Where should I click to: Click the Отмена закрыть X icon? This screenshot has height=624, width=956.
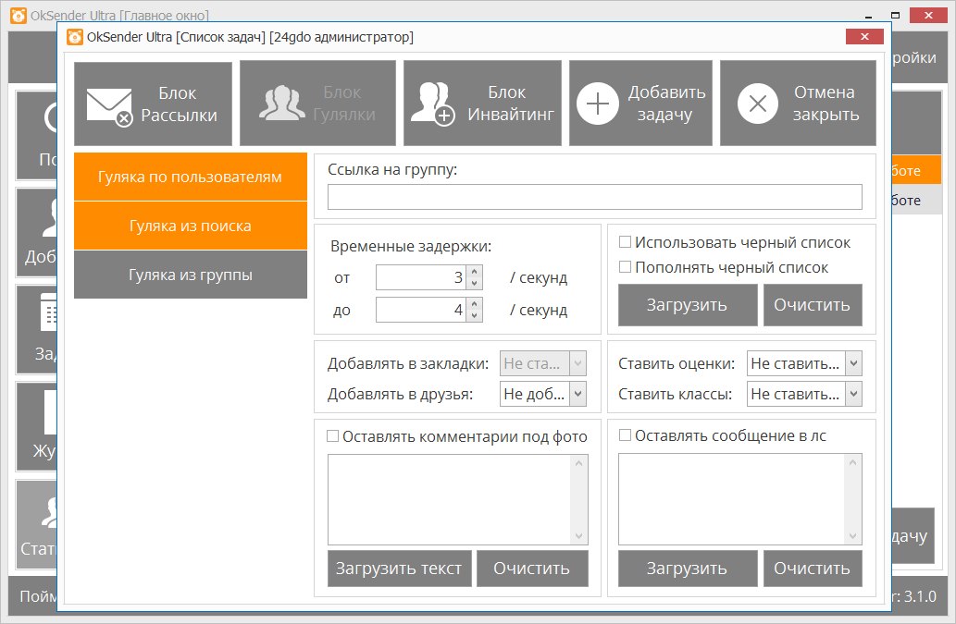coord(757,104)
